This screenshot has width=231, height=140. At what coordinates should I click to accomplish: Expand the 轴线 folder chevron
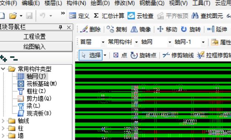tap(3, 121)
